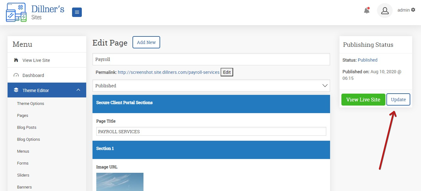Click the Publishing Status heading
The image size is (421, 191).
click(368, 45)
